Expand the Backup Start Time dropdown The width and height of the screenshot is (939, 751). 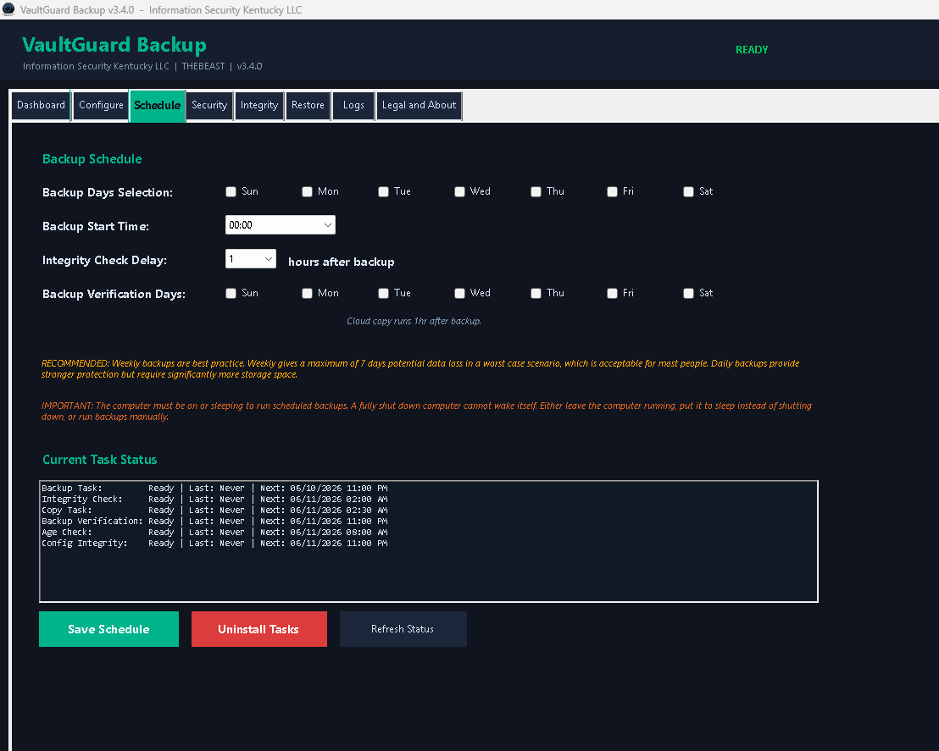281,225
